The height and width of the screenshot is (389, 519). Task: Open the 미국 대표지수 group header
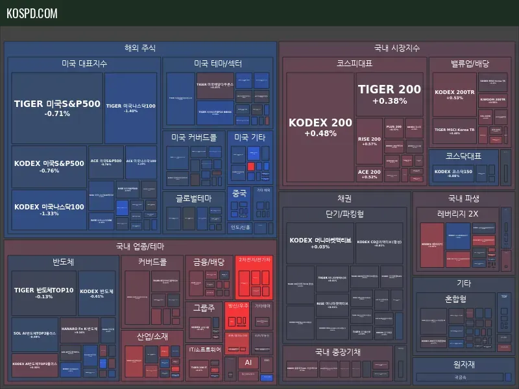point(84,63)
